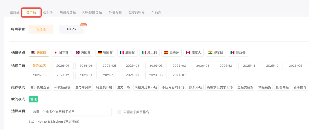
Task: Choose 英国站 site
Action: pos(83,53)
